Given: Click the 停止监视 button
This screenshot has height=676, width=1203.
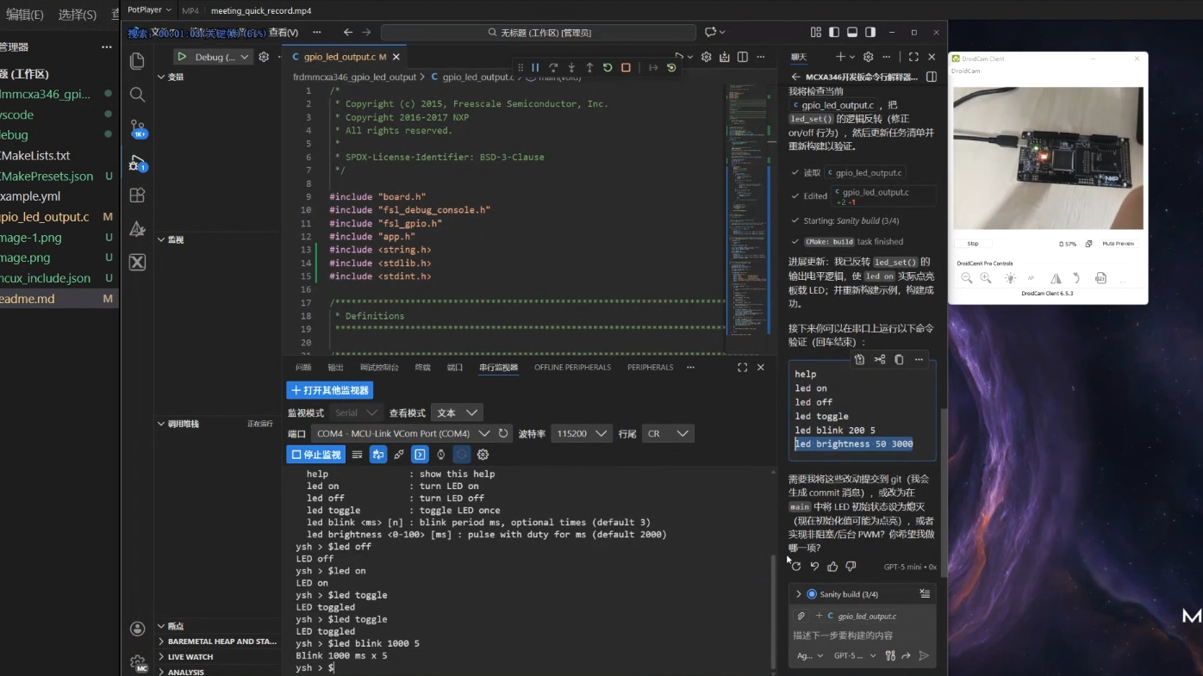Looking at the screenshot, I should pyautogui.click(x=315, y=455).
